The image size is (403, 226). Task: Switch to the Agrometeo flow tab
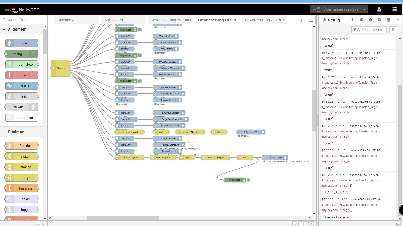point(123,20)
